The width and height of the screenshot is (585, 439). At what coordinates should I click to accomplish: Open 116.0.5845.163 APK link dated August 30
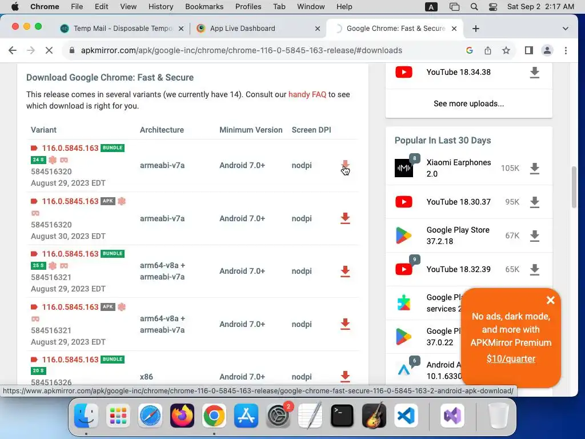click(x=70, y=201)
